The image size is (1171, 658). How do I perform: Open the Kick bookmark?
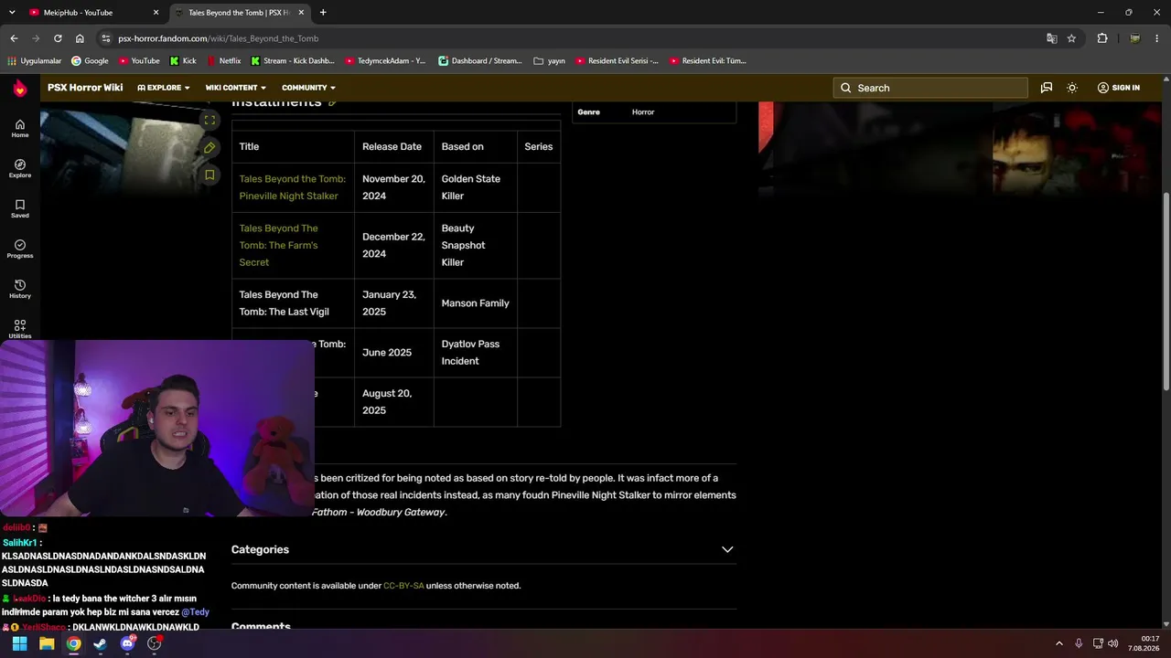click(x=183, y=61)
